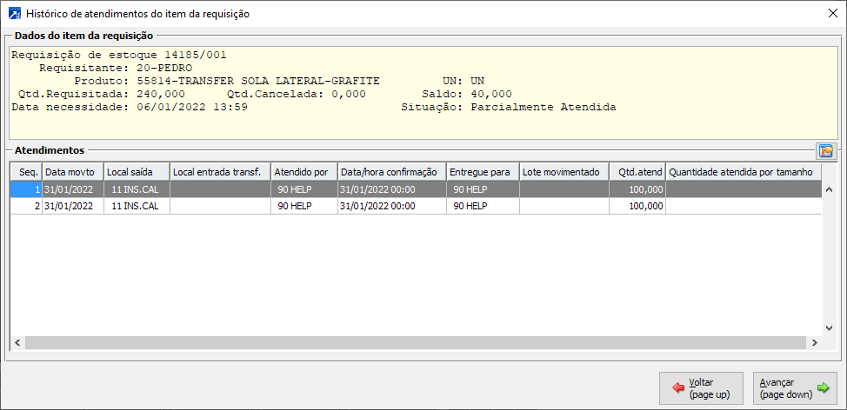
Task: Click the Data/hora confirmação column header
Action: click(x=392, y=172)
